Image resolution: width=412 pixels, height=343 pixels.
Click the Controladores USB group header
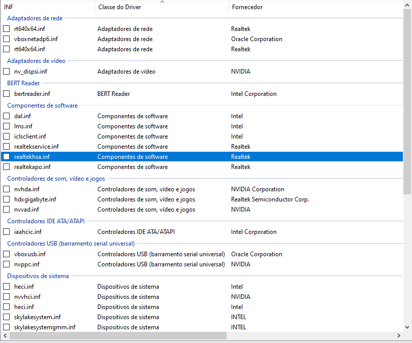coord(71,244)
